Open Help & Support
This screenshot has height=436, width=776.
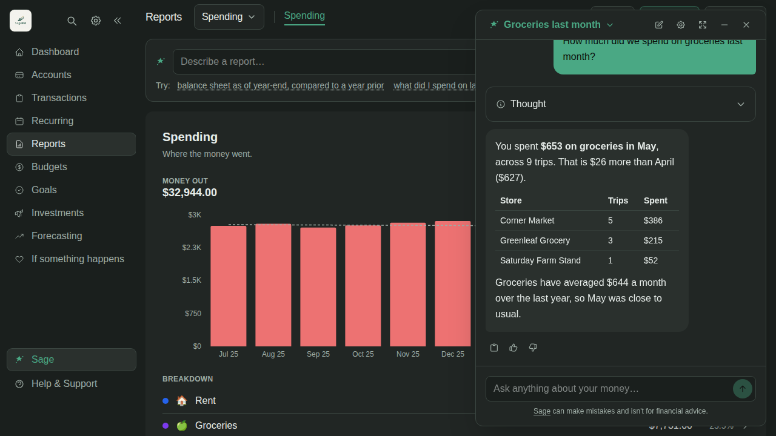(x=72, y=384)
